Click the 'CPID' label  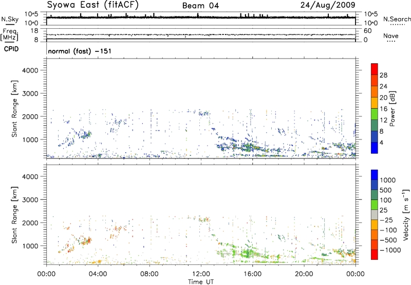click(x=11, y=49)
